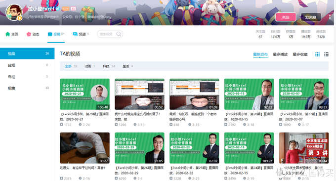Open title 【Excel小问小答，第26期】直播回放

click(x=139, y=171)
